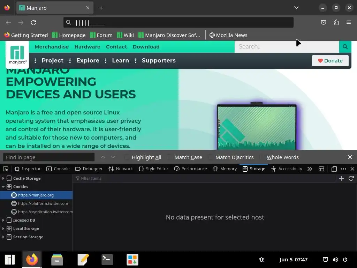357x268 pixels.
Task: Close the find in page bar
Action: (350, 157)
